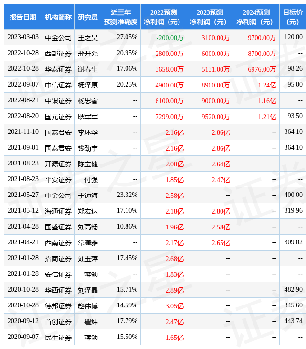Click the forecast value 6100.00万
The width and height of the screenshot is (306, 349).
pyautogui.click(x=169, y=101)
